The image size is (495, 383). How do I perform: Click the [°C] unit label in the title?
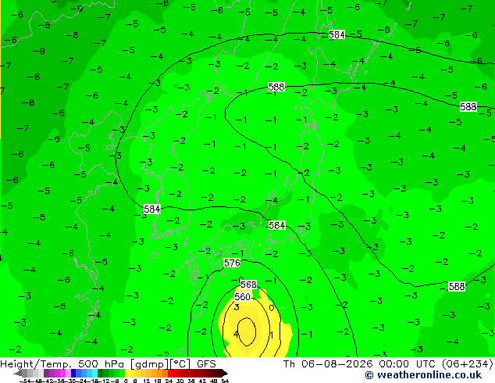point(180,364)
